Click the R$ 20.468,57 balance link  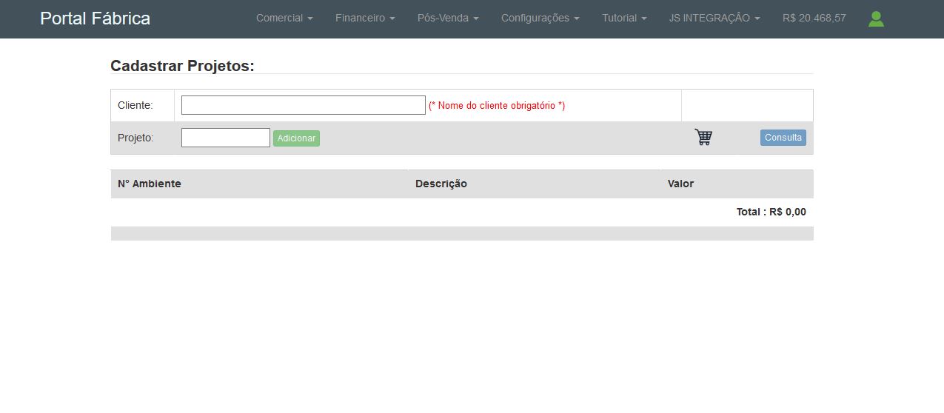click(814, 18)
